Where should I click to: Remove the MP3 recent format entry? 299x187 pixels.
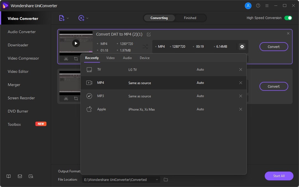(241, 96)
